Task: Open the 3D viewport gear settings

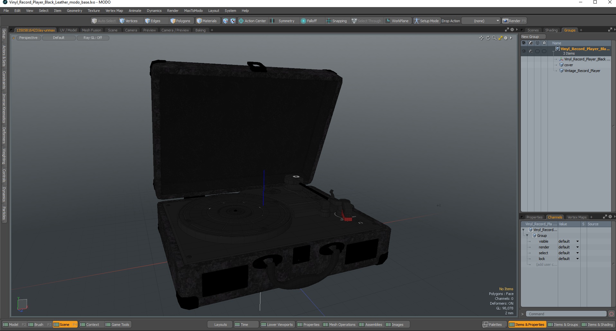Action: pyautogui.click(x=506, y=38)
